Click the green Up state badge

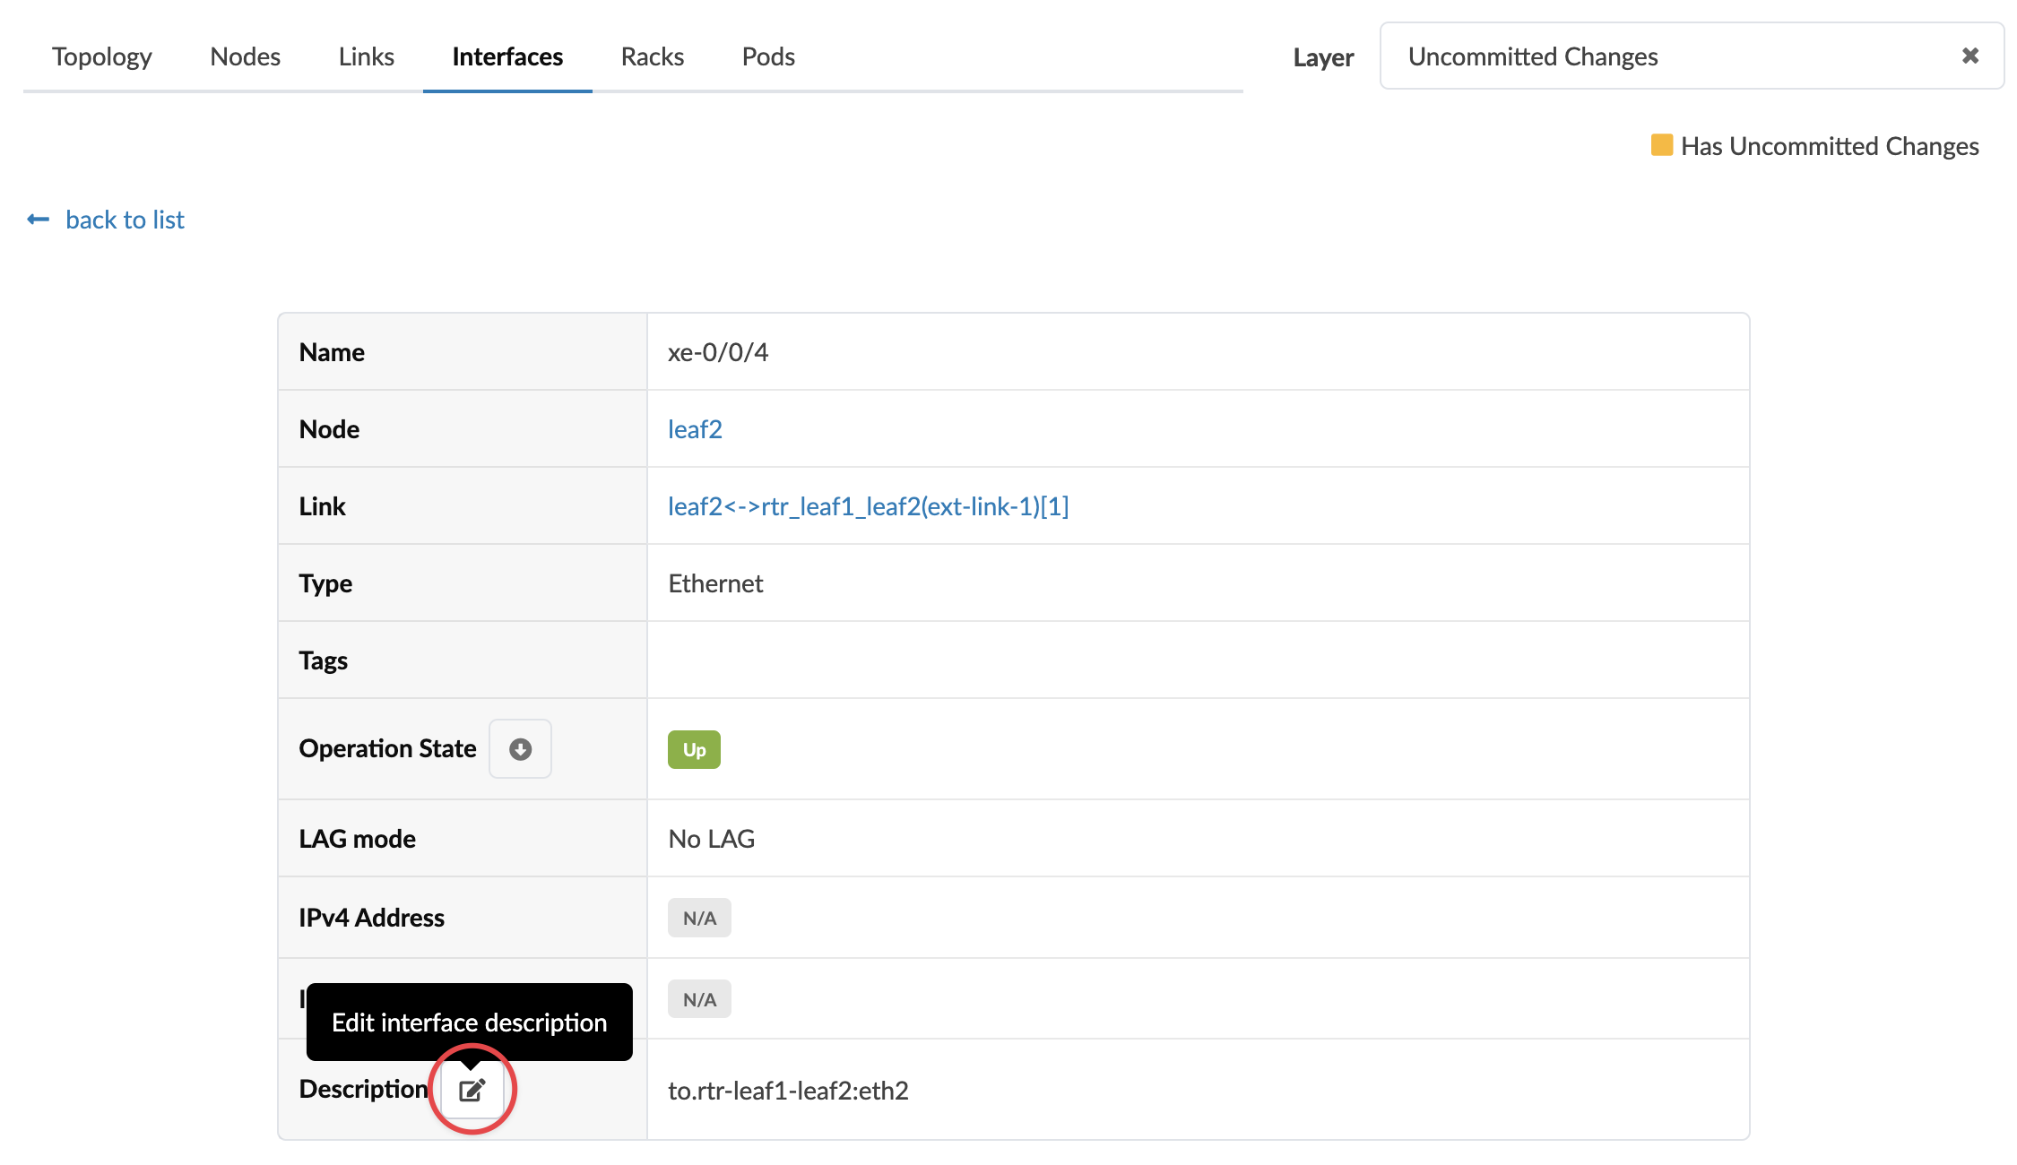tap(694, 749)
